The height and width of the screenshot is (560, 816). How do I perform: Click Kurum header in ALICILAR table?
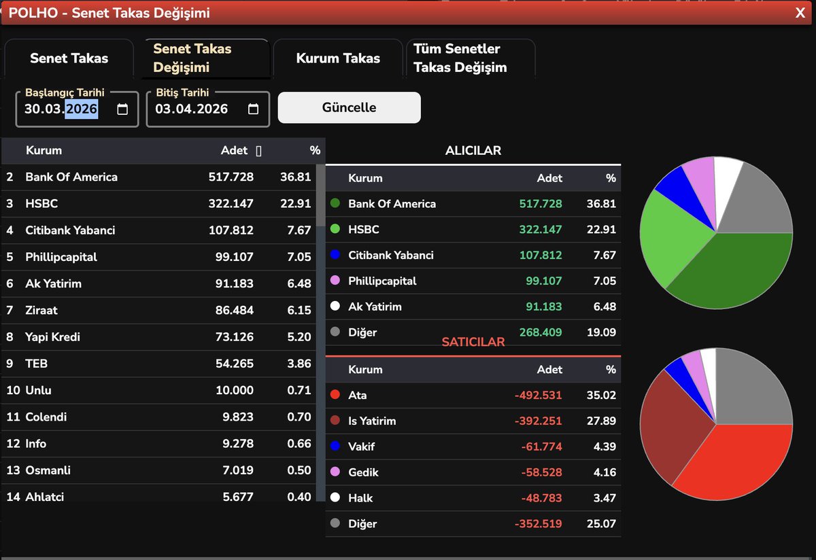coord(365,178)
